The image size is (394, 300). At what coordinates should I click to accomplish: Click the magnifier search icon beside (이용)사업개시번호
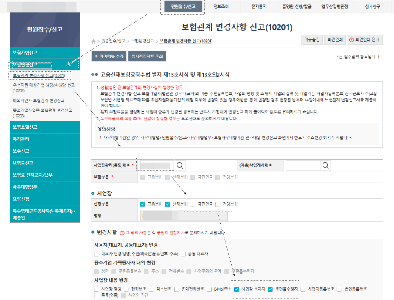click(x=325, y=166)
